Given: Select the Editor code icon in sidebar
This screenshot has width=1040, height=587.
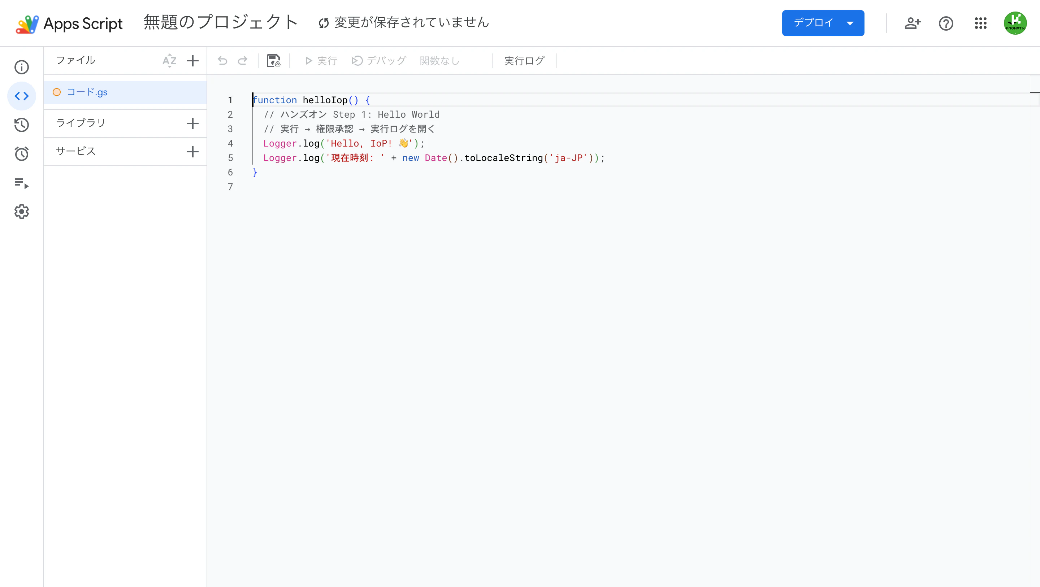Looking at the screenshot, I should click(x=22, y=96).
